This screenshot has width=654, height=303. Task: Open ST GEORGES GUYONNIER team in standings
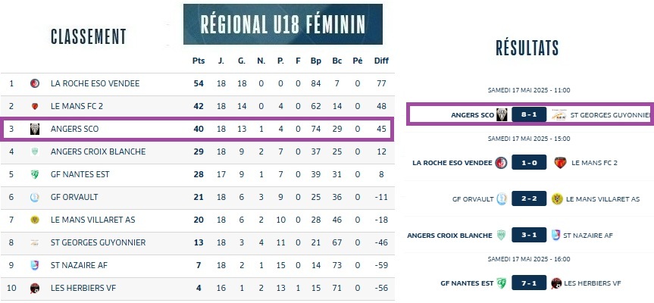point(98,242)
